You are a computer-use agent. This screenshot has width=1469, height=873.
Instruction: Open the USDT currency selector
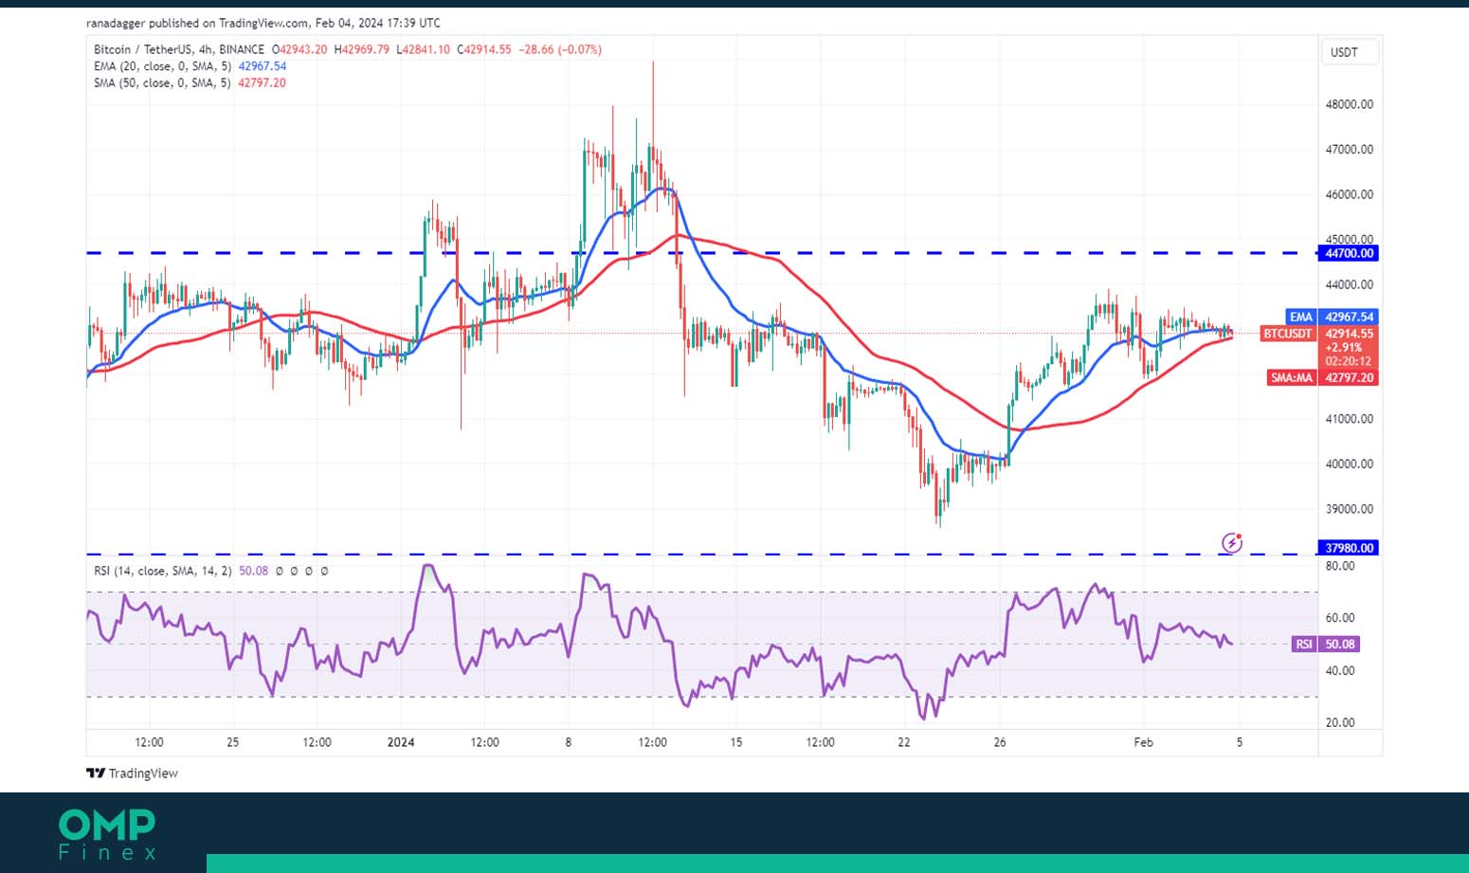pyautogui.click(x=1350, y=52)
